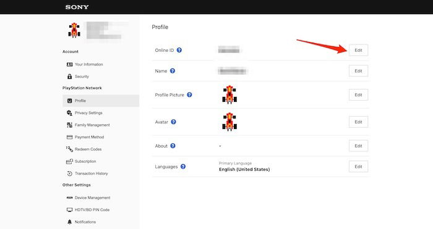Click the Notifications bell icon

tap(69, 222)
